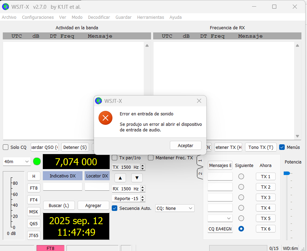Viewport: 307px width, 251px height.
Task: Open the Ver menu
Action: click(63, 17)
